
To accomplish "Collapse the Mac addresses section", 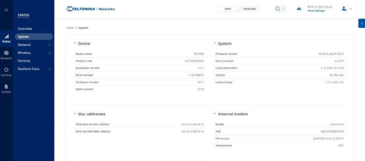I will tap(75, 114).
